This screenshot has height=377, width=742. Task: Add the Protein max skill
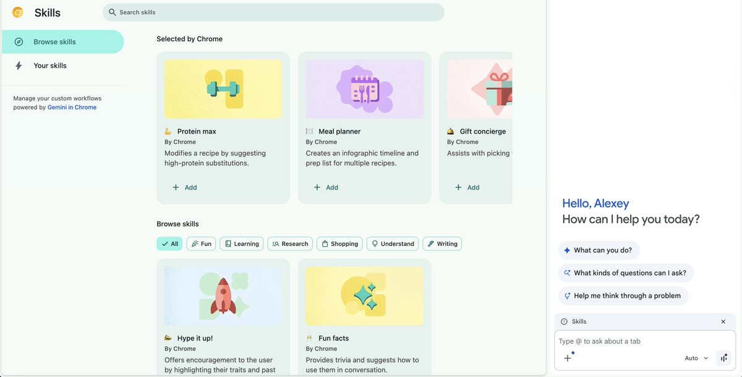coord(184,188)
